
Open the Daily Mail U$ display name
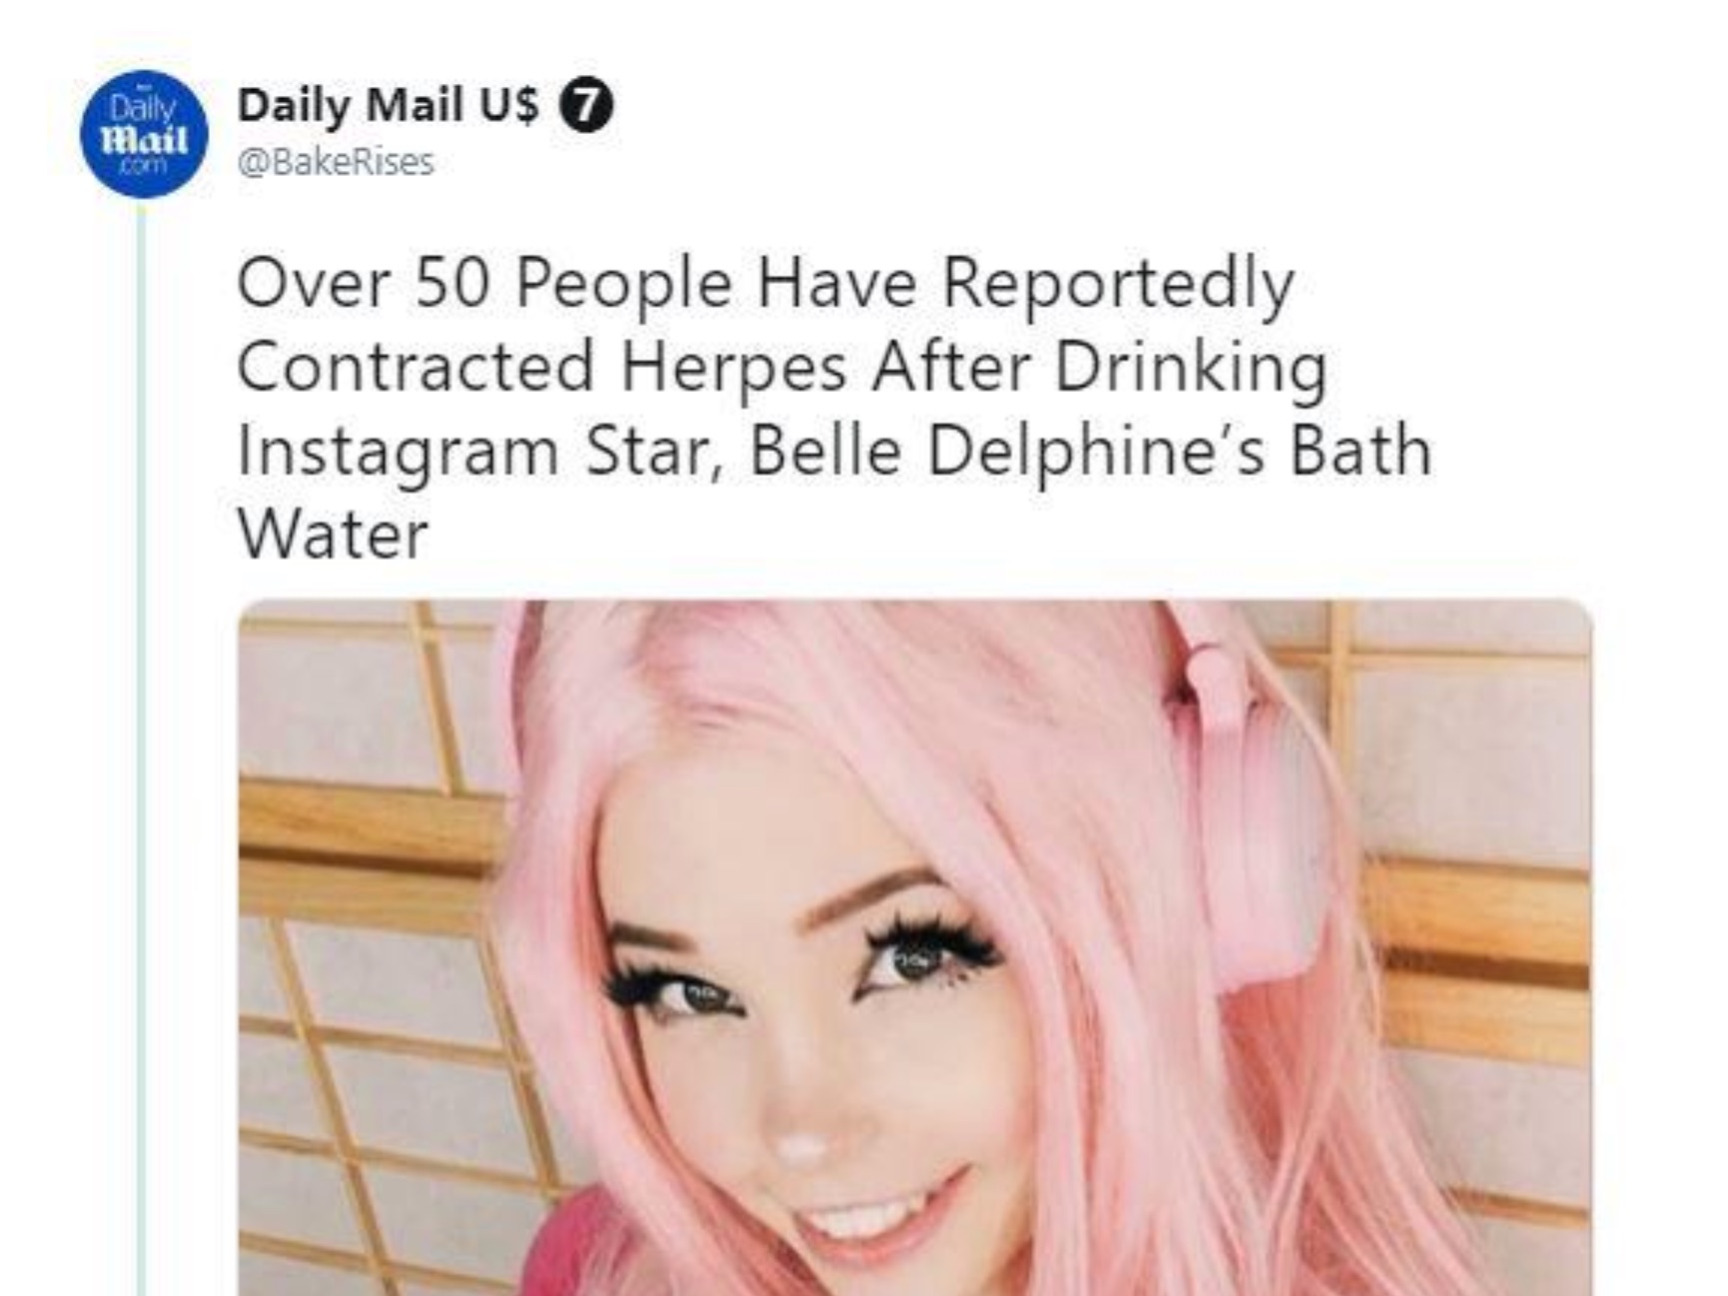coord(388,105)
